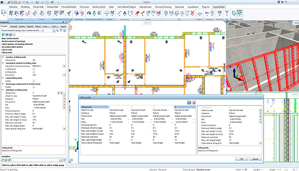Switch to the Wizards panel tab
Screen dimensions: 299x171
point(14,26)
